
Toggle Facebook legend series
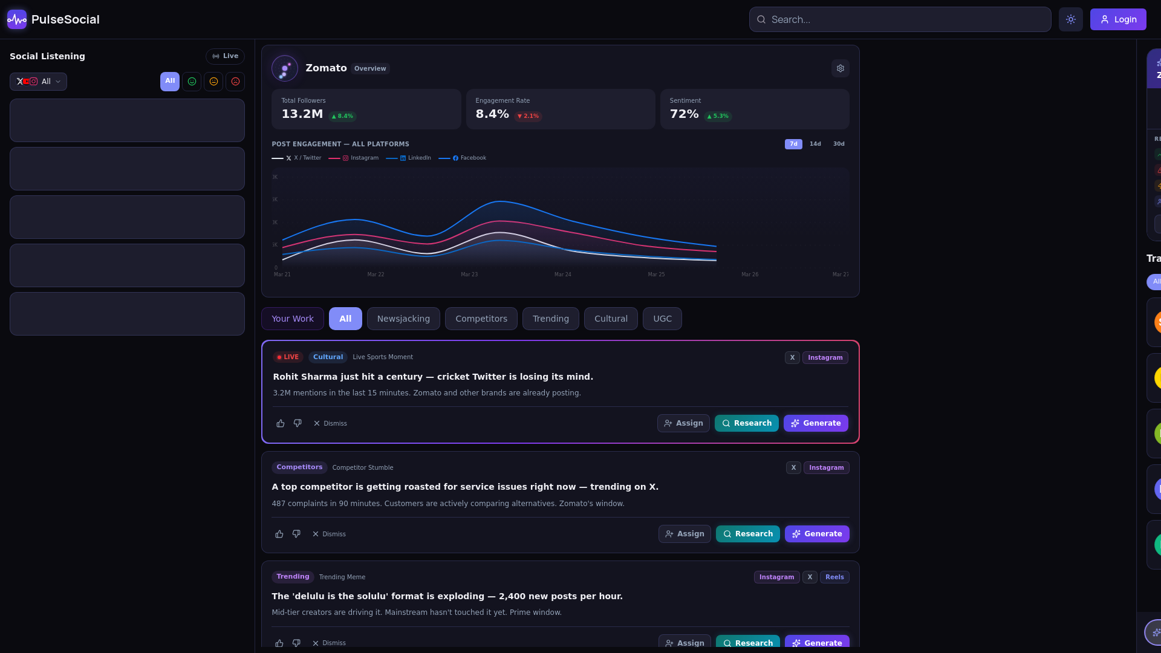click(x=462, y=158)
